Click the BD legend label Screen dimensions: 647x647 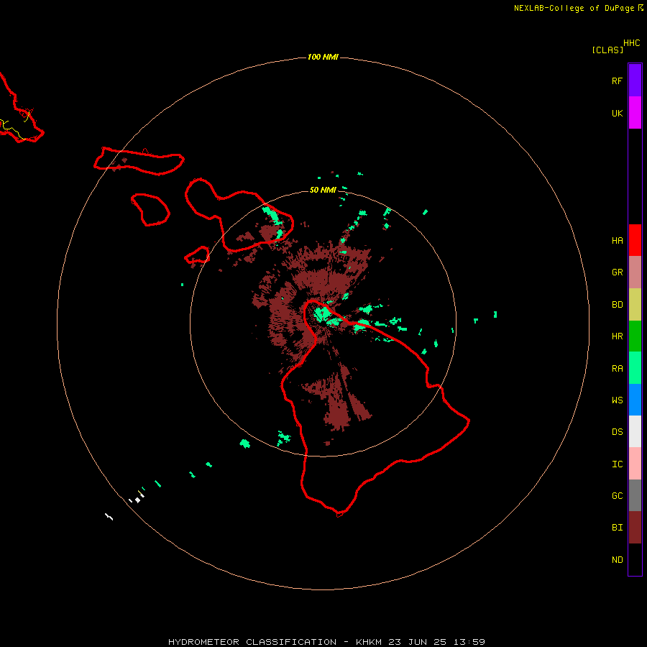coord(617,305)
